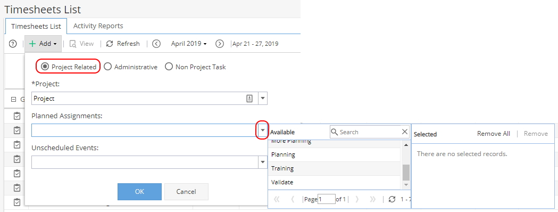Go to last page of Available list

point(372,199)
